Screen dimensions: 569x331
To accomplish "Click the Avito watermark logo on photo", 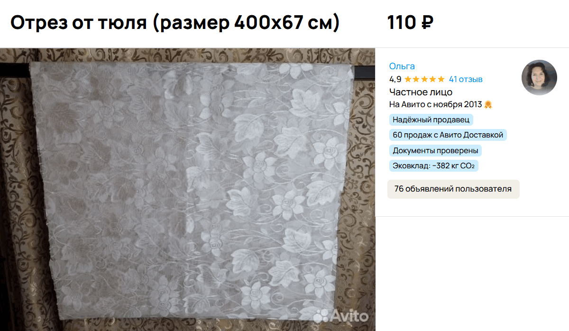I will point(341,316).
